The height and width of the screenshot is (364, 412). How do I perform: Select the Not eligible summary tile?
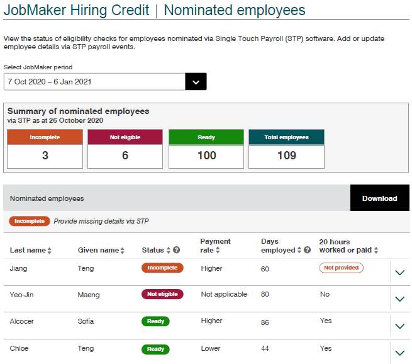pyautogui.click(x=125, y=149)
